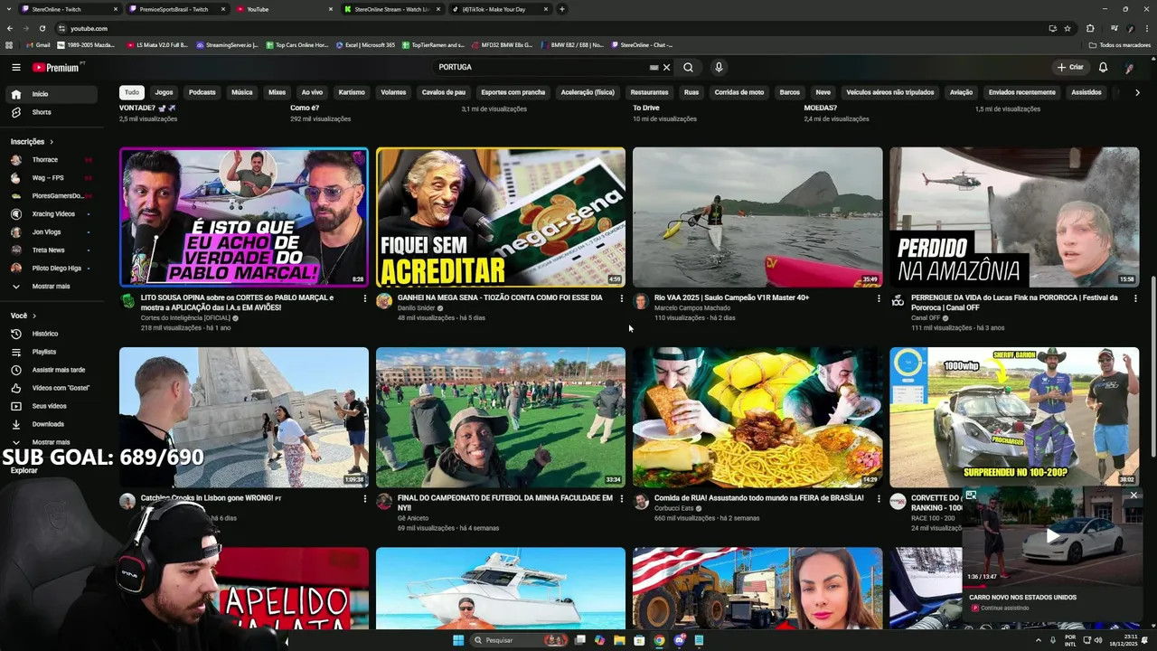
Task: Open the Danilo Snider channel link
Action: pyautogui.click(x=417, y=308)
